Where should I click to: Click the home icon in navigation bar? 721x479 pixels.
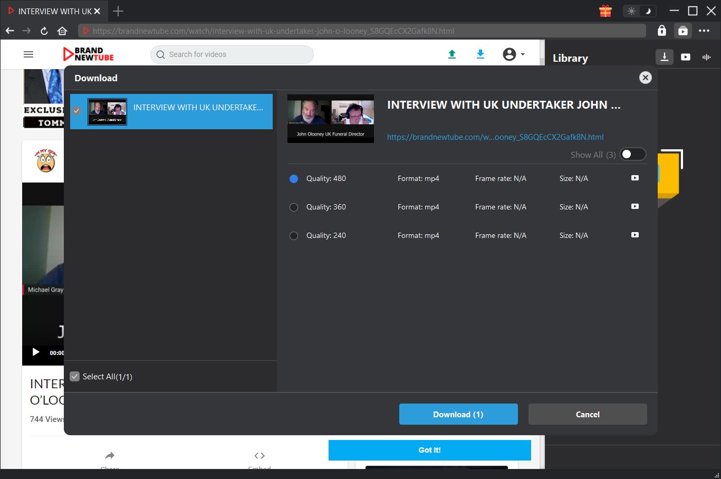[62, 31]
